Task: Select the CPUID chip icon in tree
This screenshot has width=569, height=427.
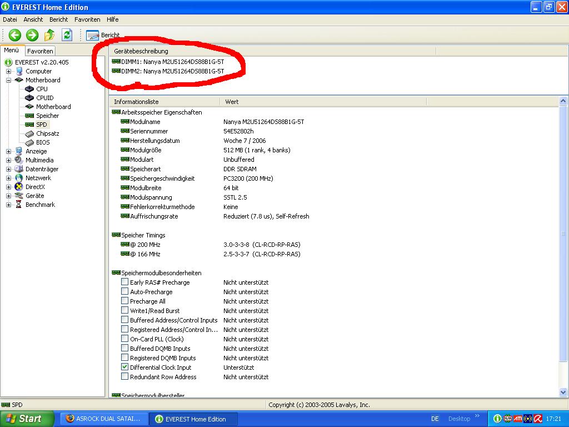Action: pyautogui.click(x=29, y=98)
